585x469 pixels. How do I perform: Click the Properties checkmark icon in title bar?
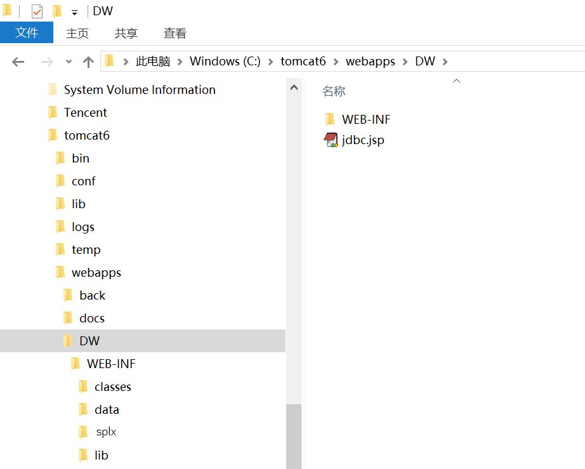click(37, 11)
